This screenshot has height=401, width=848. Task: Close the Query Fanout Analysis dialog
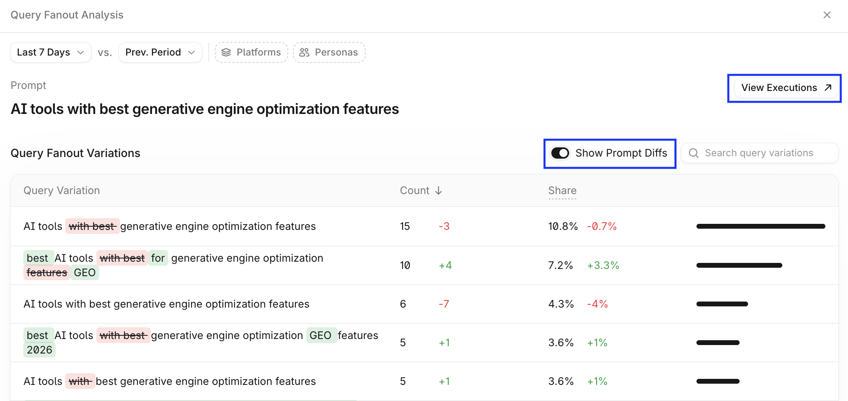(827, 15)
